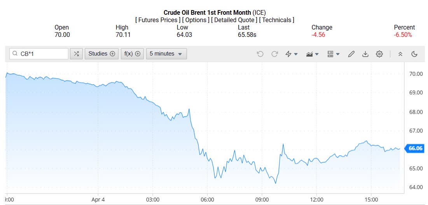View the Technicals link

click(276, 20)
